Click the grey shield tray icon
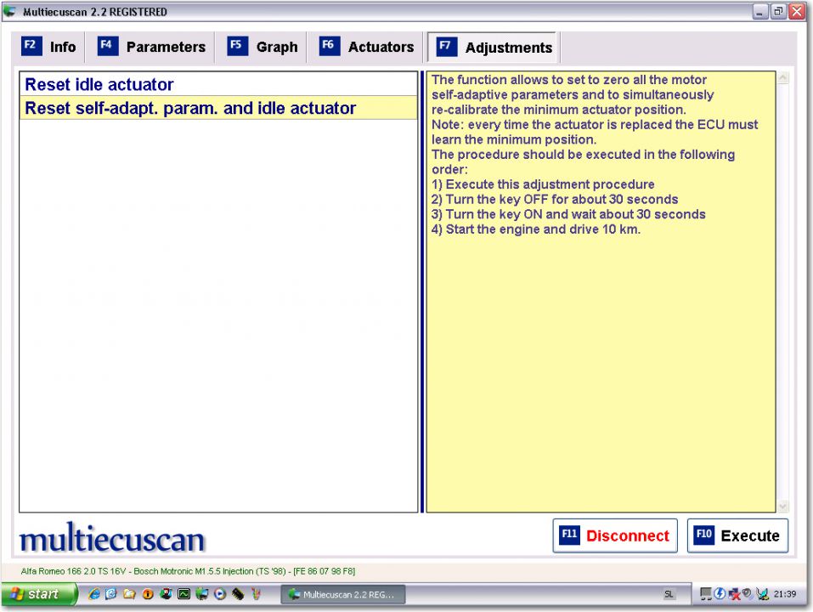This screenshot has height=612, width=813. 747,592
